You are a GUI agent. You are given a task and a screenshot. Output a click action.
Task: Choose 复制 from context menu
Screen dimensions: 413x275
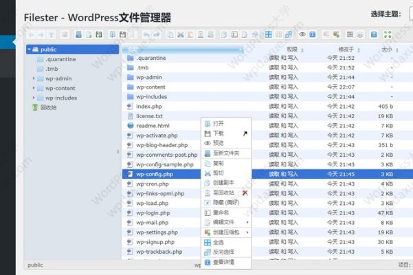pyautogui.click(x=226, y=164)
